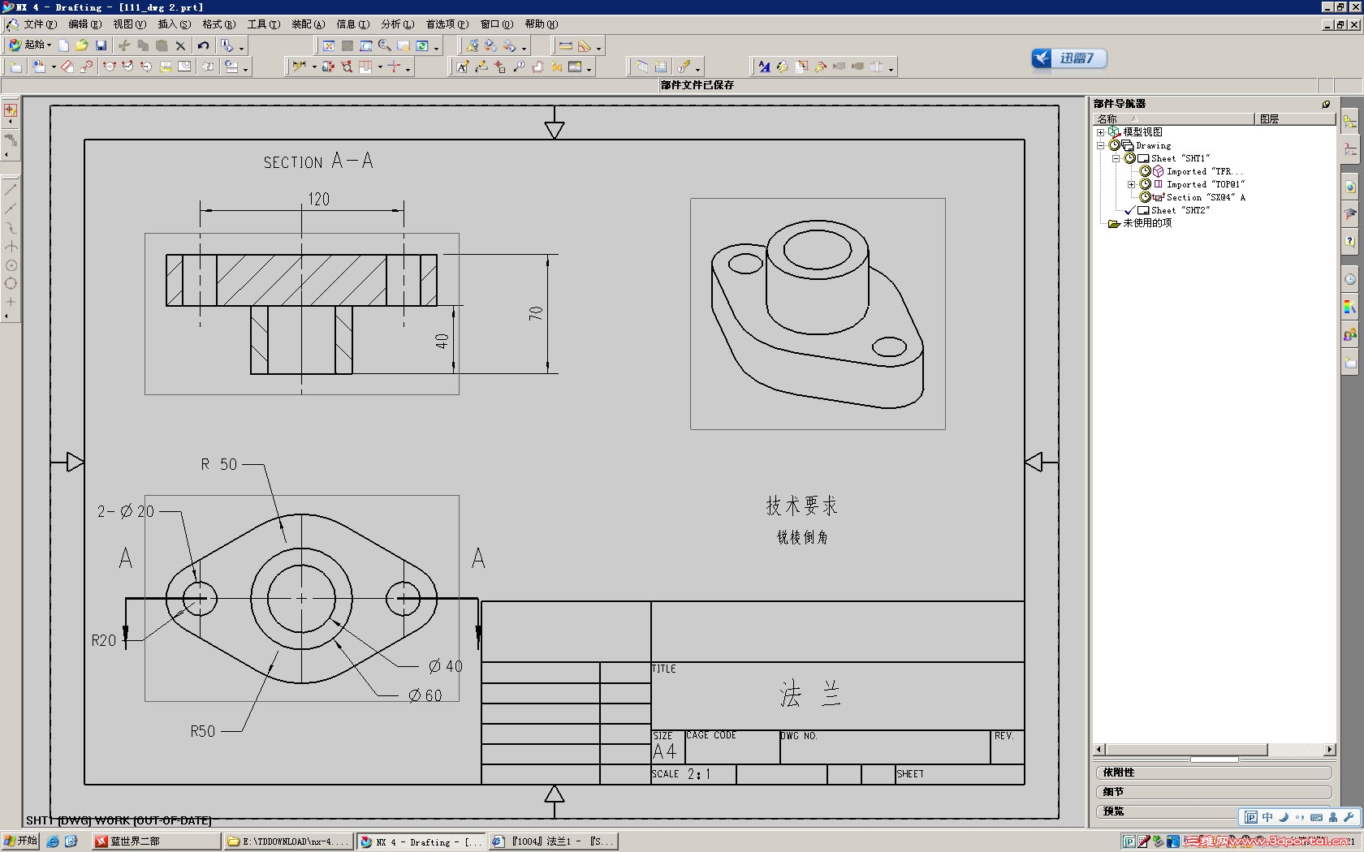Screen dimensions: 1364x852
Task: Save the part with the floppy disk icon
Action: [x=101, y=45]
